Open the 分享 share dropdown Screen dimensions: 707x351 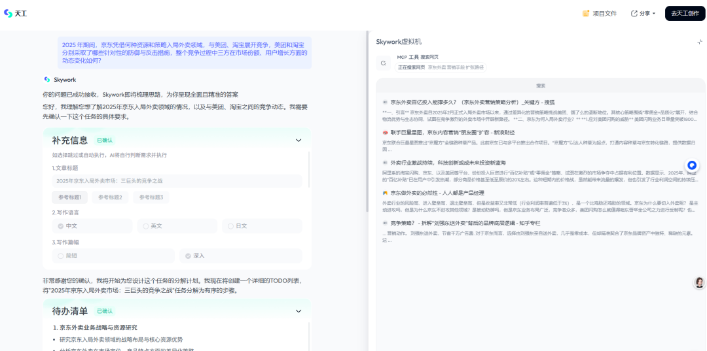click(643, 13)
